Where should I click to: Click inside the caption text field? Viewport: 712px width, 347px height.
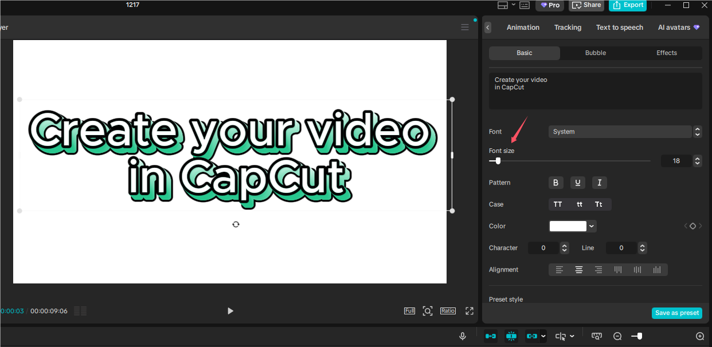(594, 90)
